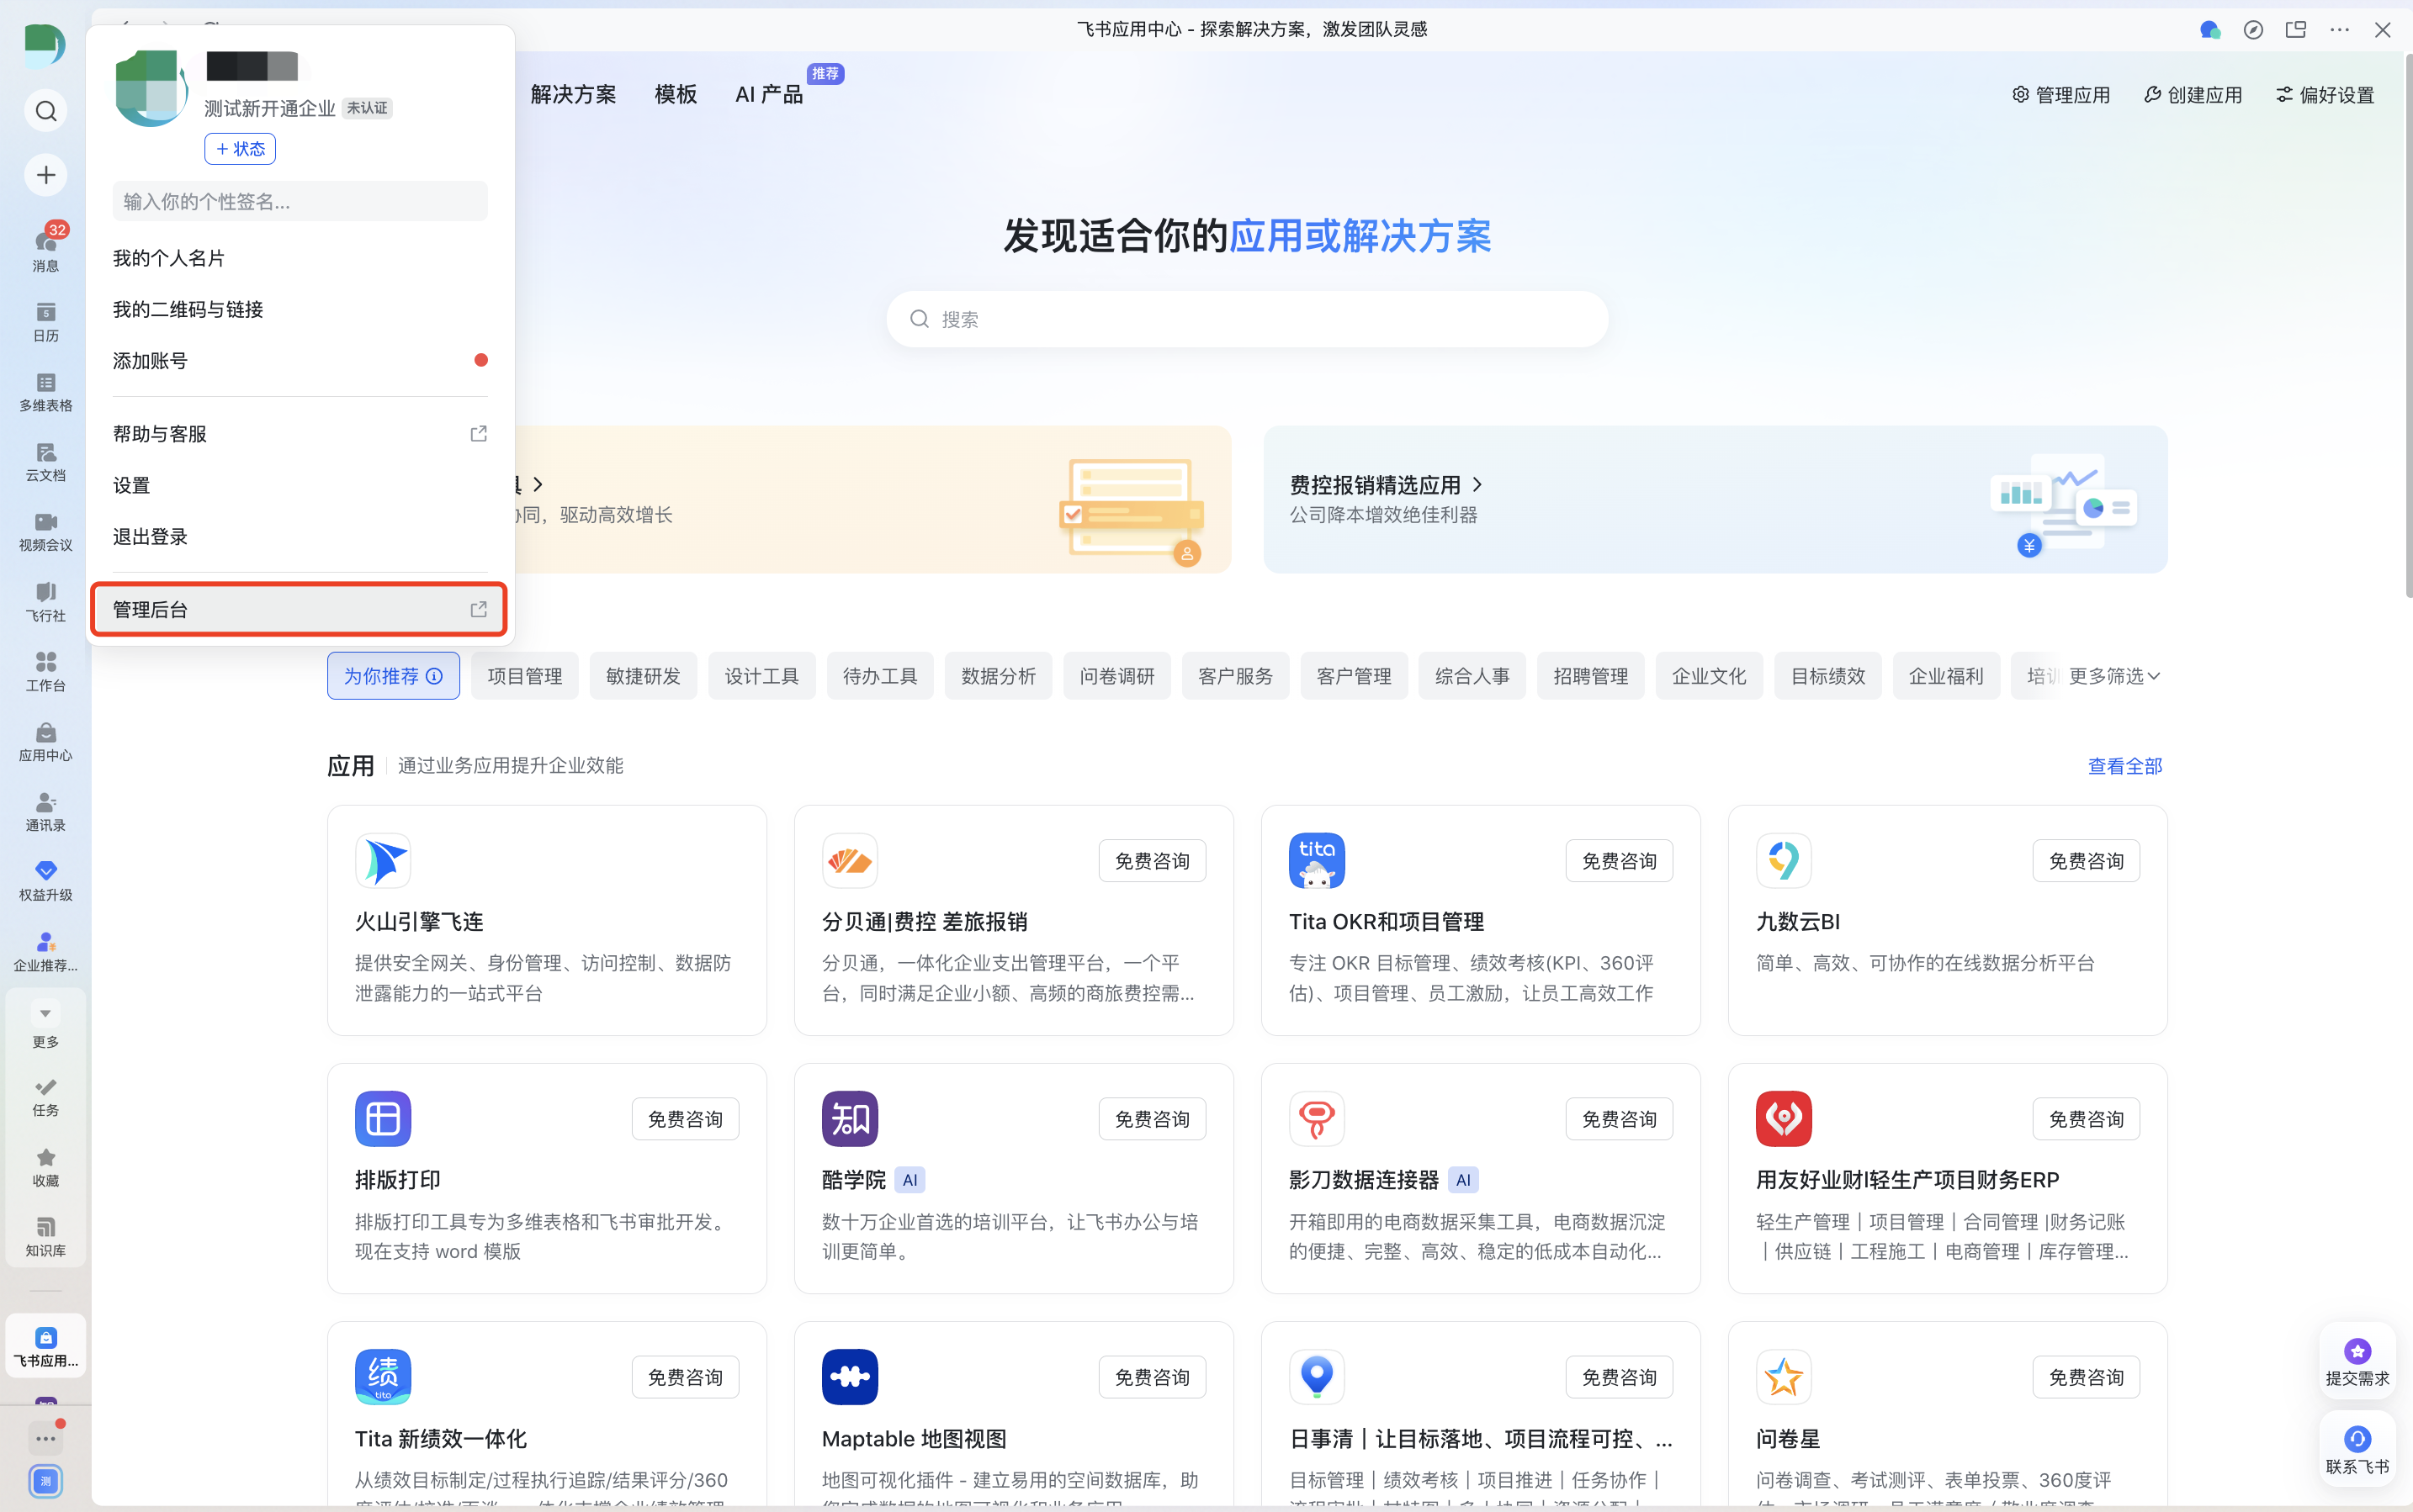Expand the 更多 section in sidebar
This screenshot has width=2413, height=1512.
tap(46, 1025)
